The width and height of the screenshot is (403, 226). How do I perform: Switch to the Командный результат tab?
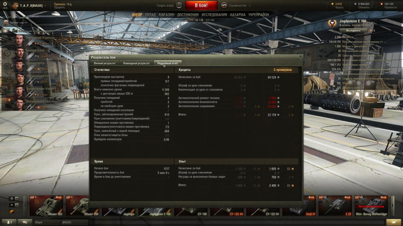coord(136,63)
